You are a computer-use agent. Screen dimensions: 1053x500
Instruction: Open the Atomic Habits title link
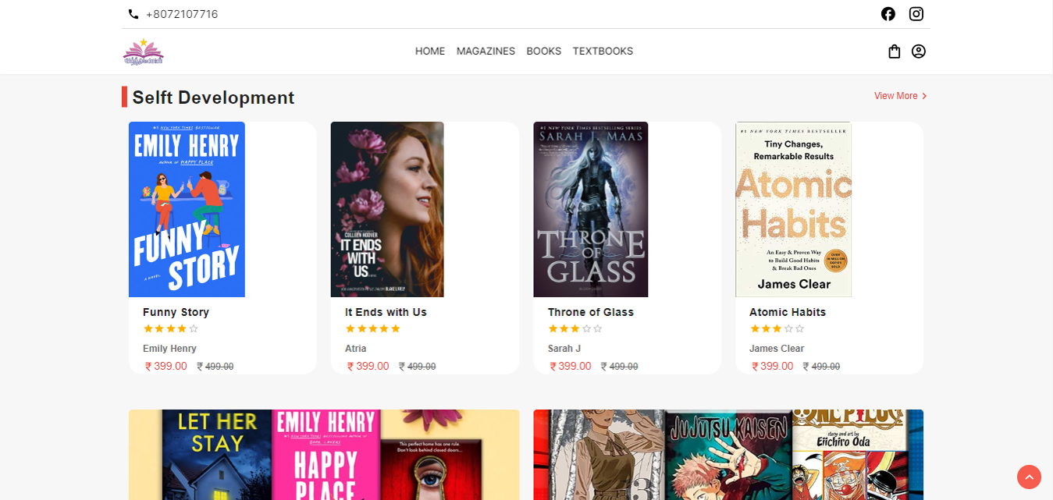(787, 312)
